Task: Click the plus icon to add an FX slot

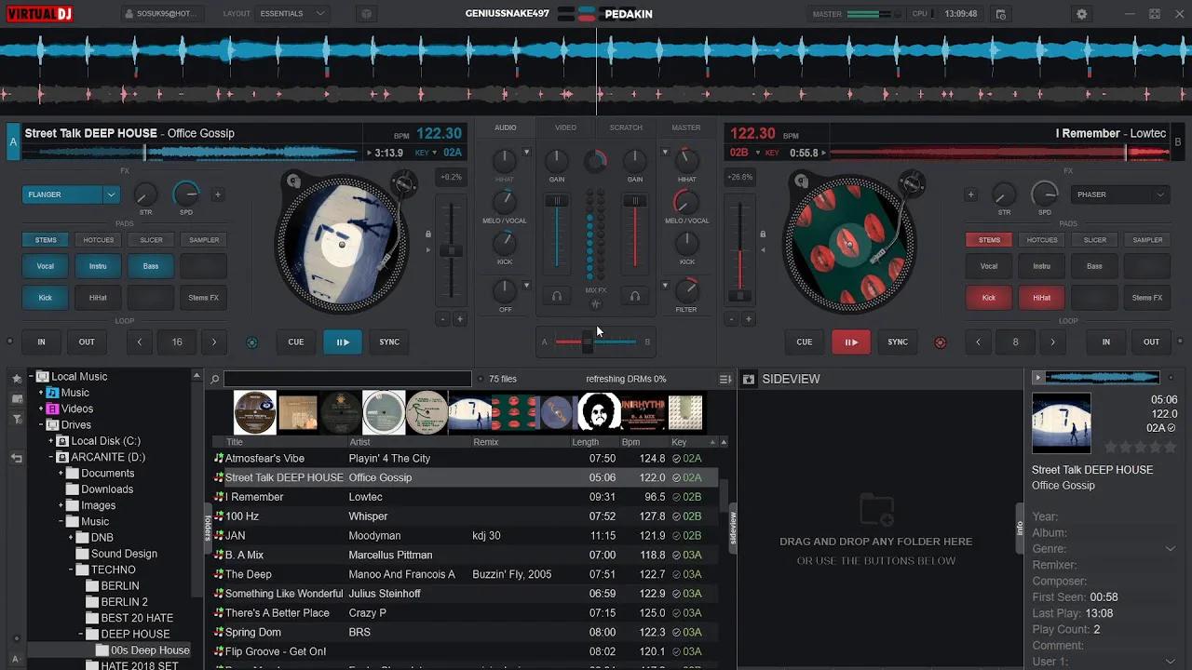Action: point(218,194)
